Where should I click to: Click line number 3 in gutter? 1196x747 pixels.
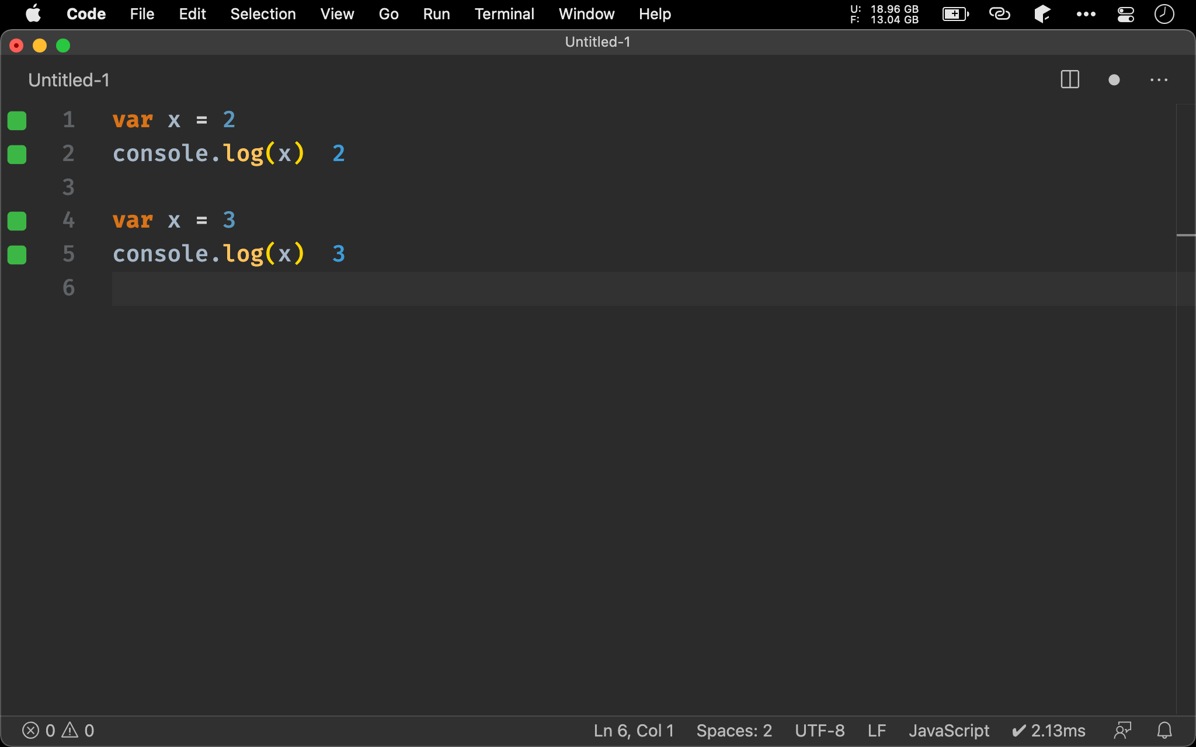pos(68,187)
